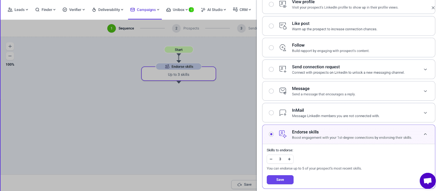This screenshot has width=438, height=191.
Task: Open the Leads menu
Action: pyautogui.click(x=18, y=10)
